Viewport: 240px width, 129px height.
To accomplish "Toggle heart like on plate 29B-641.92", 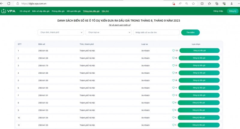I will coord(173,103).
